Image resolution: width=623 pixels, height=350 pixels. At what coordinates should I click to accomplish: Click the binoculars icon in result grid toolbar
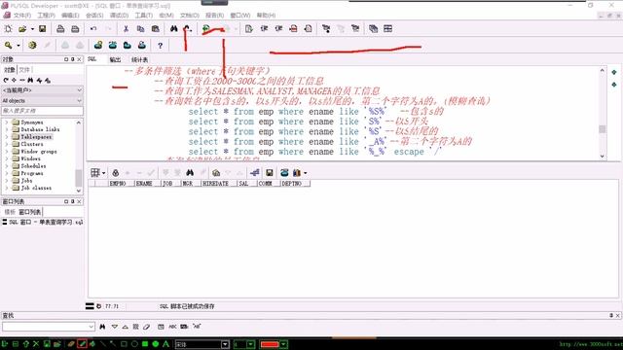(190, 173)
